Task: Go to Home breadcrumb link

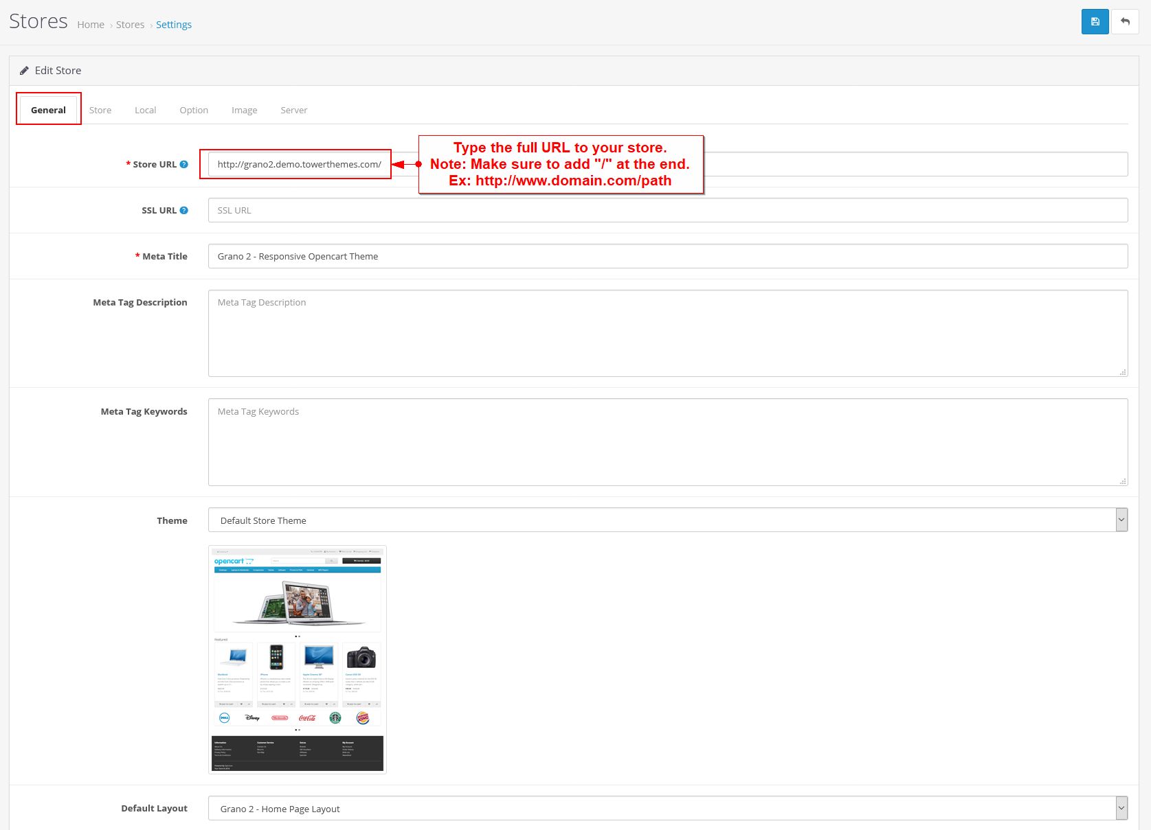Action: 91,25
